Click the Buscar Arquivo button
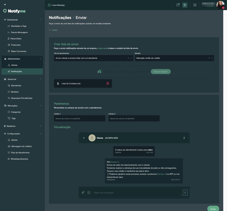The width and height of the screenshot is (227, 211). (x=161, y=71)
